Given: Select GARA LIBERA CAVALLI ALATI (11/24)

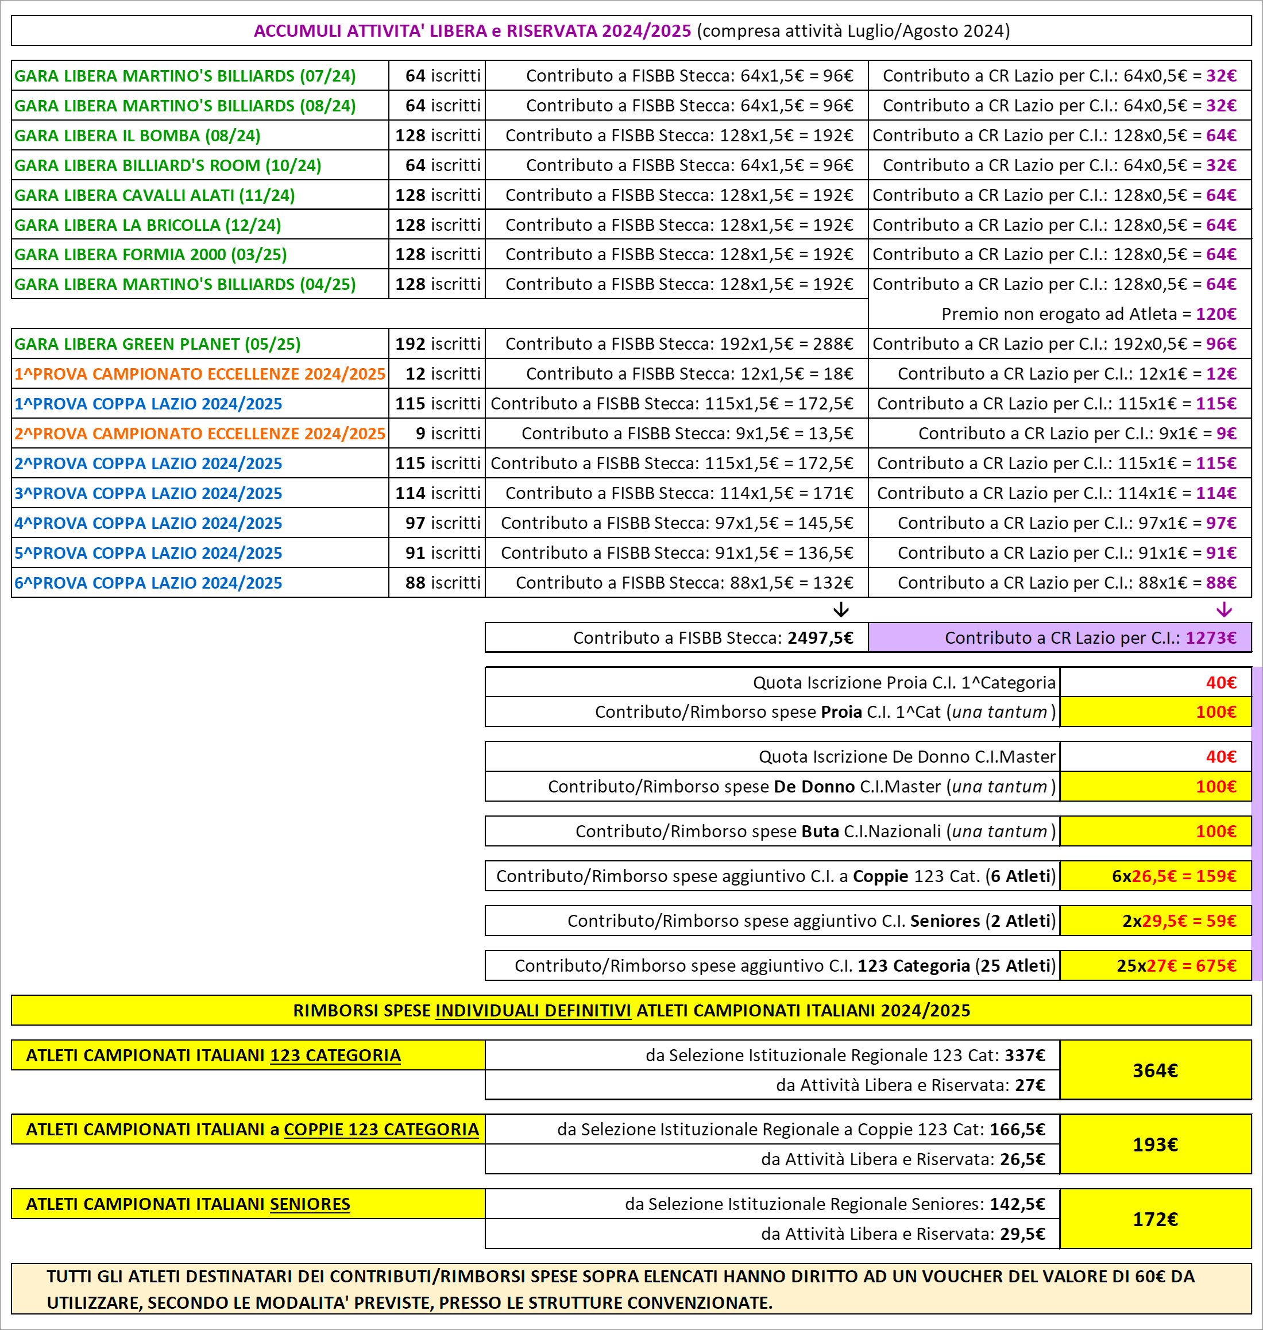Looking at the screenshot, I should pyautogui.click(x=155, y=195).
